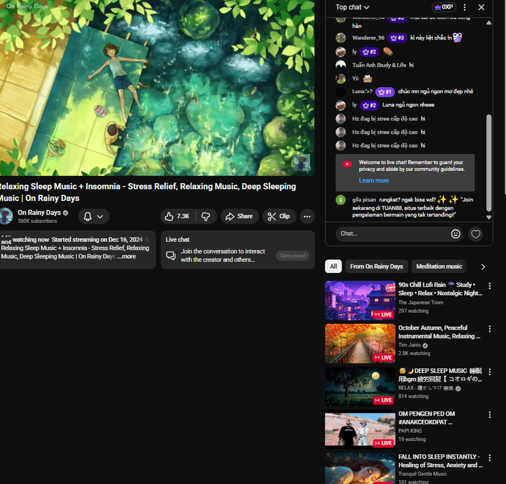Open the 0XP points badge
Viewport: 506px width, 484px height.
coord(444,7)
